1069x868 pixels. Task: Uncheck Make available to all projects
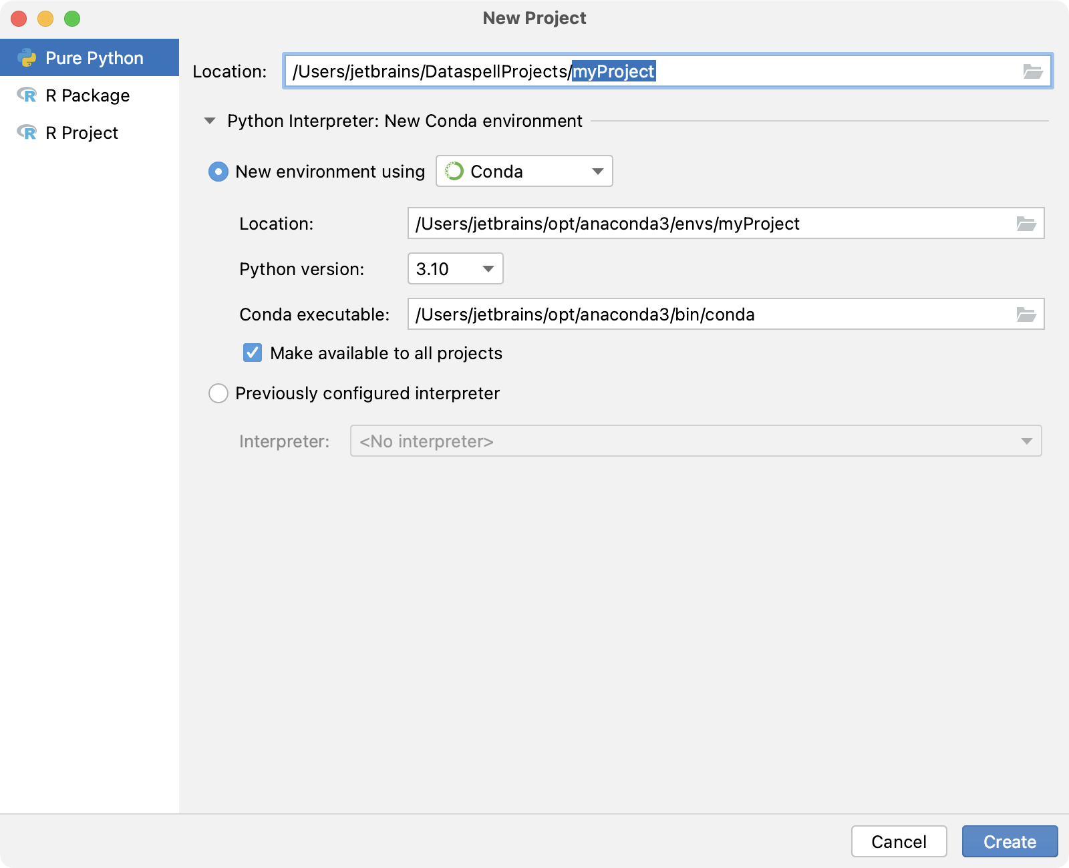pos(253,353)
